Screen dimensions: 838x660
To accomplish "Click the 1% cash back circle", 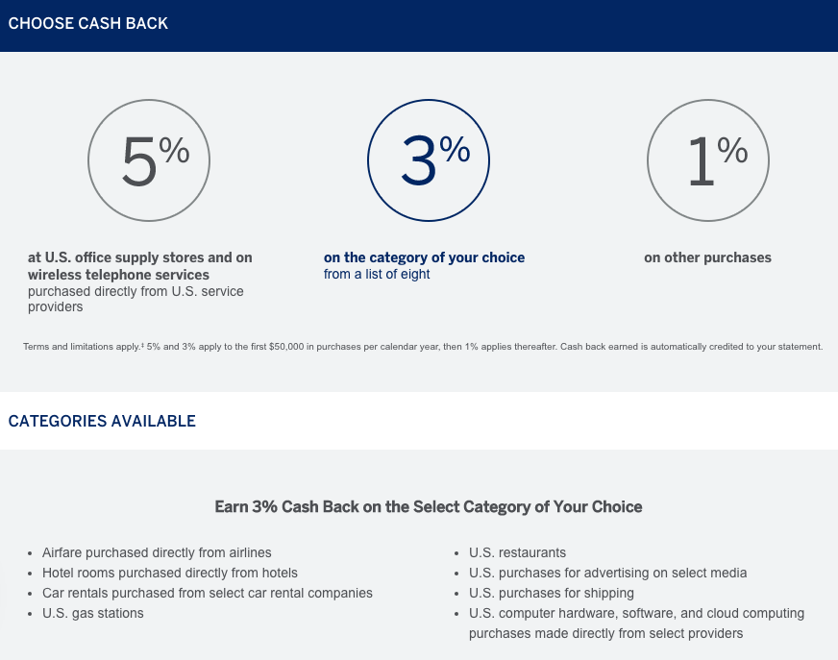I will tap(708, 160).
